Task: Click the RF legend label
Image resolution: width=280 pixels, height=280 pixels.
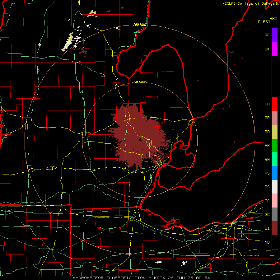Action: [x=267, y=35]
